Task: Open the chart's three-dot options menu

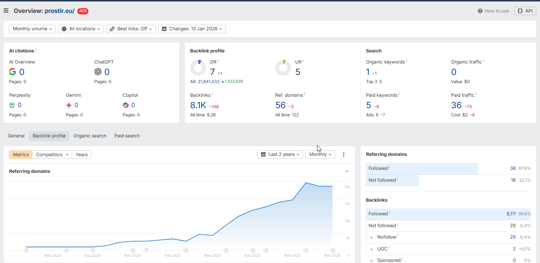Action: (x=344, y=155)
